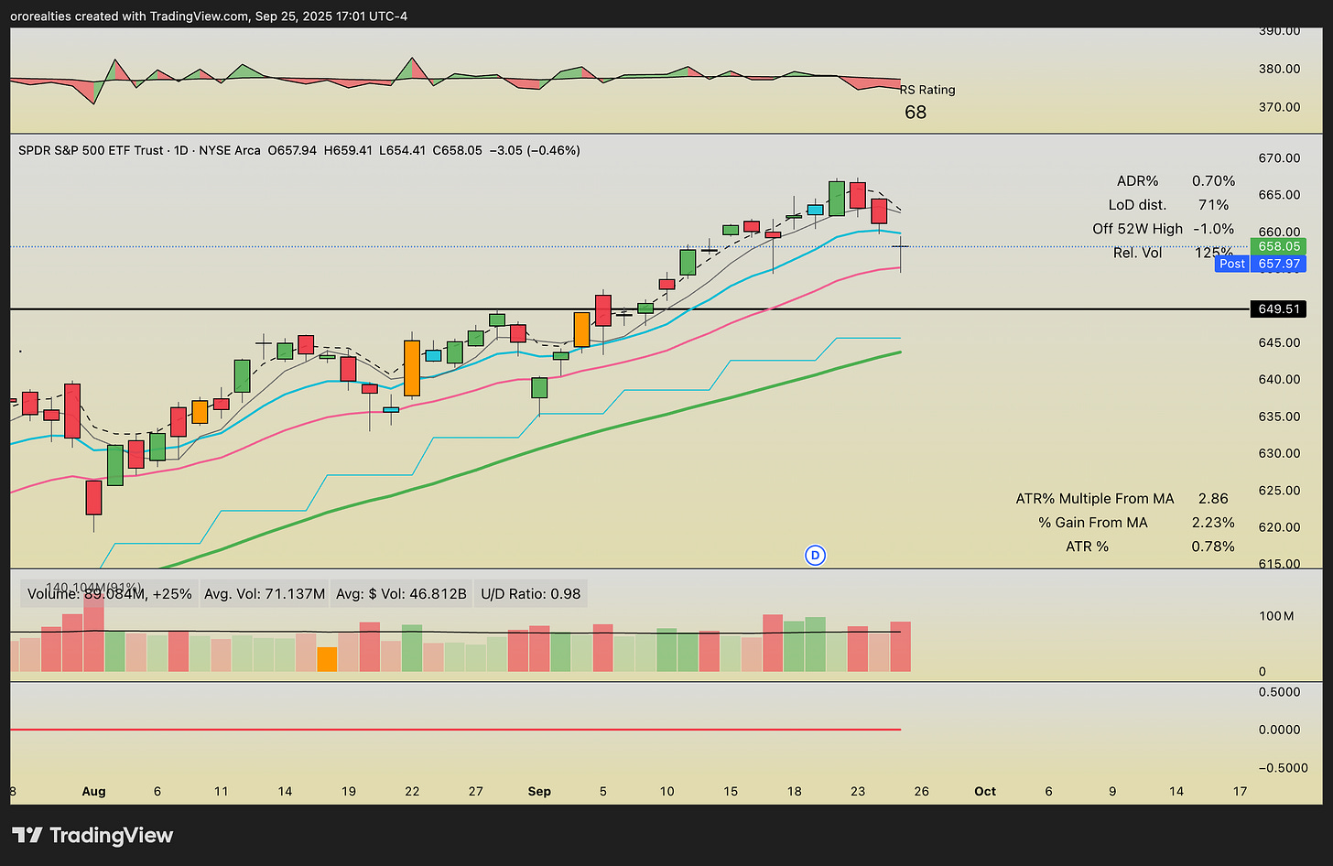Click the 22 label on the date axis
Viewport: 1333px width, 866px height.
tap(412, 791)
